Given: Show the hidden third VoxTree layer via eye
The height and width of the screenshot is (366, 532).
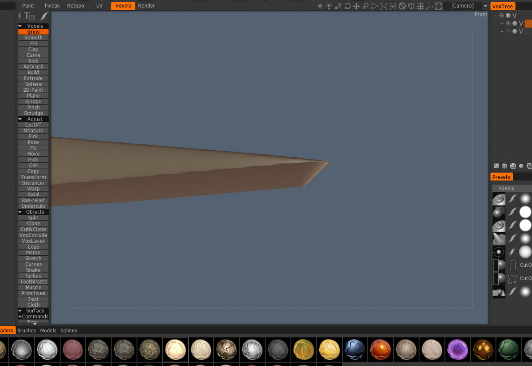Looking at the screenshot, I should [508, 31].
